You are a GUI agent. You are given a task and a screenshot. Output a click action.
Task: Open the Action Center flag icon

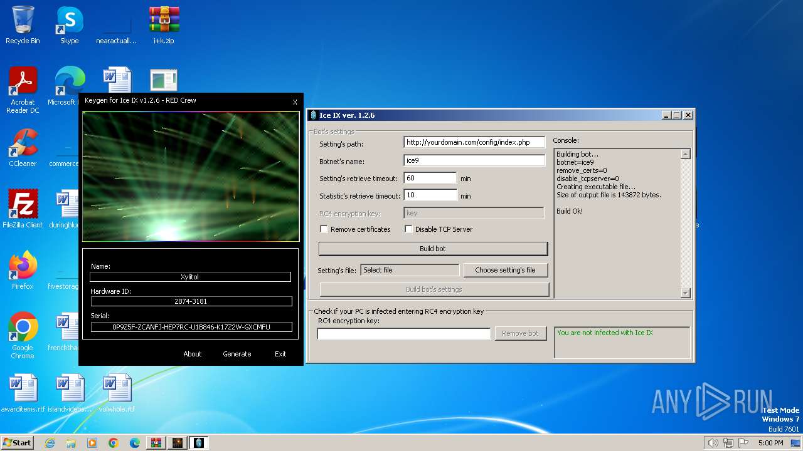point(743,443)
